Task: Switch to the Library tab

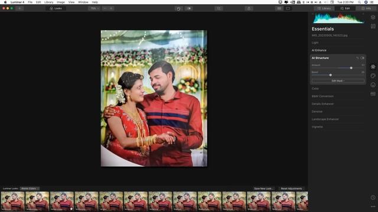Action: (x=324, y=8)
